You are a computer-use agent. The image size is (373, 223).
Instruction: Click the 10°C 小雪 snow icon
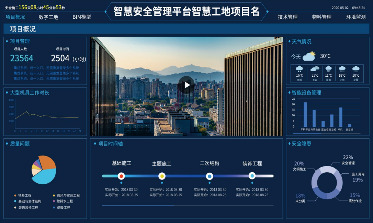(x=356, y=69)
